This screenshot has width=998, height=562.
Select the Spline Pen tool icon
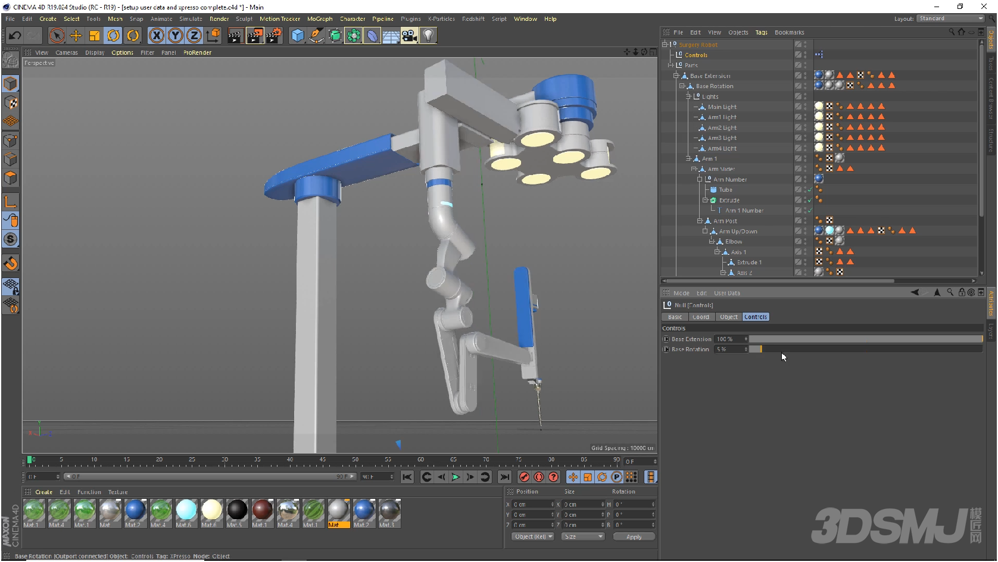coord(316,36)
